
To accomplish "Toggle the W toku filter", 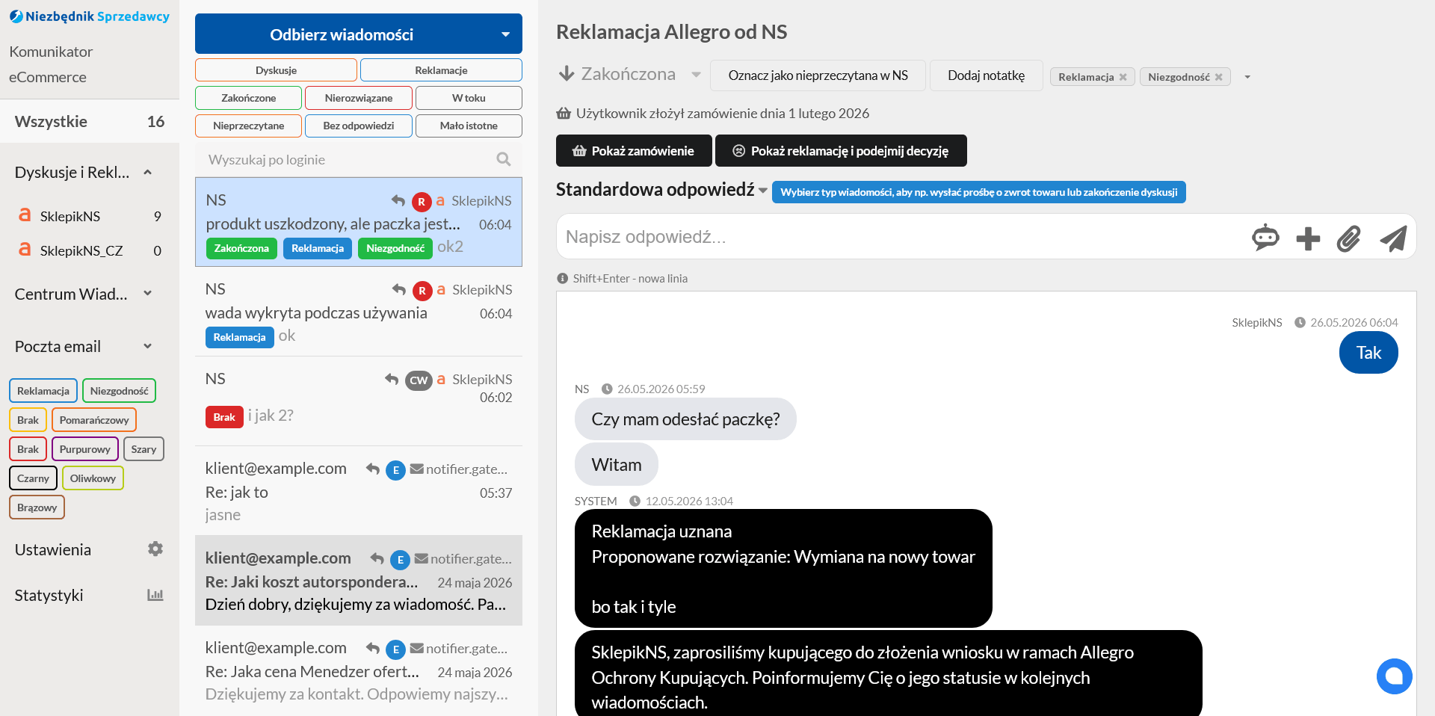I will coord(469,98).
